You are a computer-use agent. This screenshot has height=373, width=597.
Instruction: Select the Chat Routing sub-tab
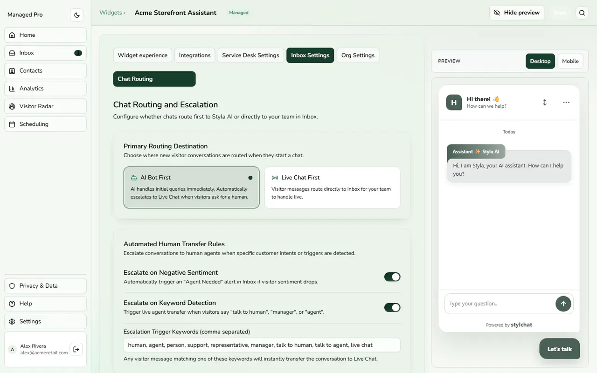click(x=154, y=79)
